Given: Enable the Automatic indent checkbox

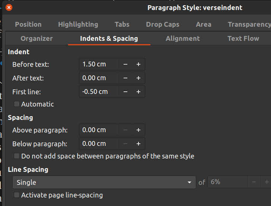Looking at the screenshot, I should [17, 104].
